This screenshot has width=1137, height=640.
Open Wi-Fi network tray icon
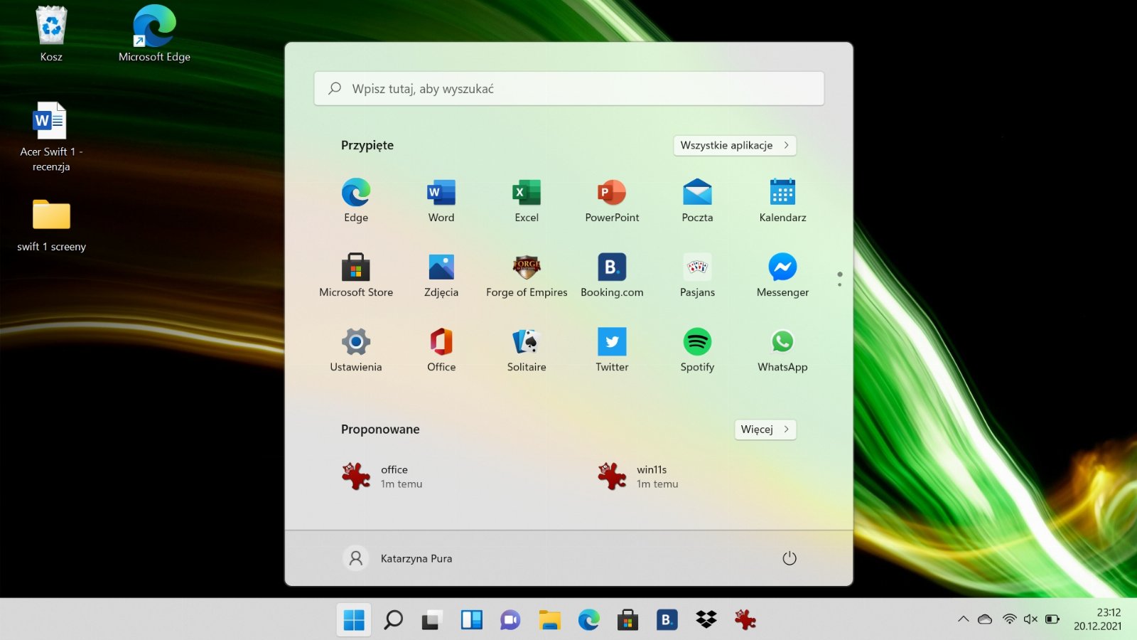(1010, 619)
